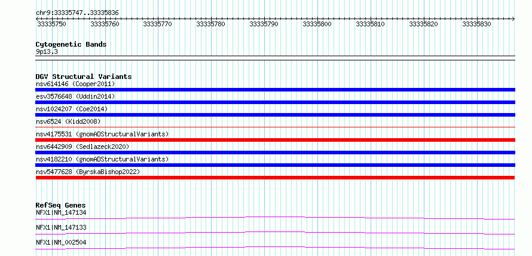Click ruler position 33335760
This screenshot has width=532, height=256.
coord(105,24)
